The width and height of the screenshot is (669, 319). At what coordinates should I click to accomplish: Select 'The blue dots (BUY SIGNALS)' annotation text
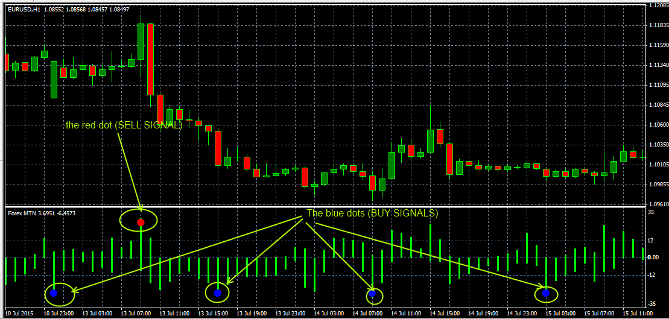(x=372, y=213)
